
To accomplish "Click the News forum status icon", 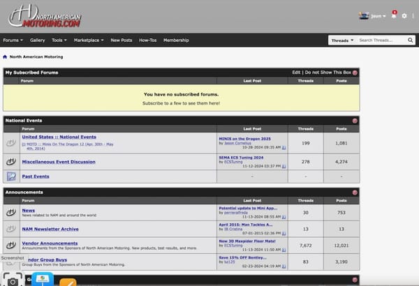I will point(11,213).
